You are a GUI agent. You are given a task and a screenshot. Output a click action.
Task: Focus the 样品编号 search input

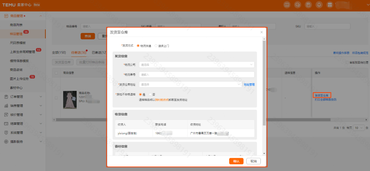click(x=104, y=27)
